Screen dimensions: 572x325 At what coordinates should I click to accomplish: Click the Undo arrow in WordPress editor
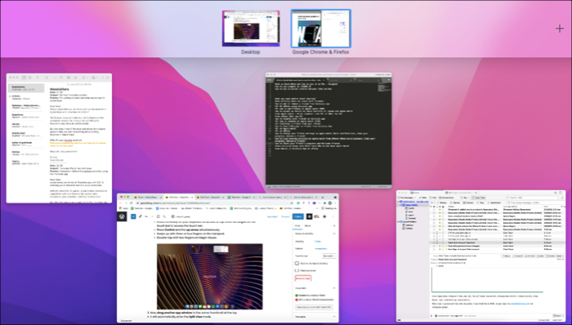(146, 216)
